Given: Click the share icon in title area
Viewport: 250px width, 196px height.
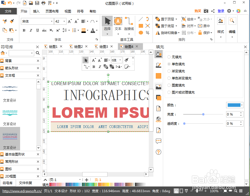Looking at the screenshot, I should coord(213,11).
